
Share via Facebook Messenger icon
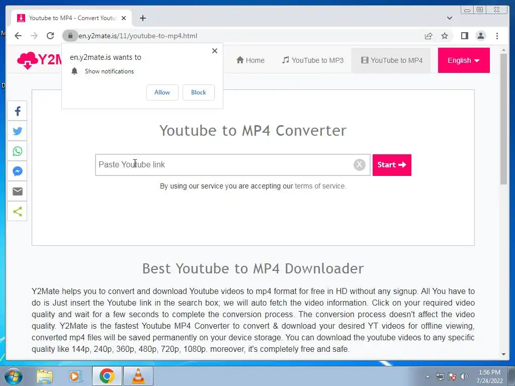coord(18,171)
